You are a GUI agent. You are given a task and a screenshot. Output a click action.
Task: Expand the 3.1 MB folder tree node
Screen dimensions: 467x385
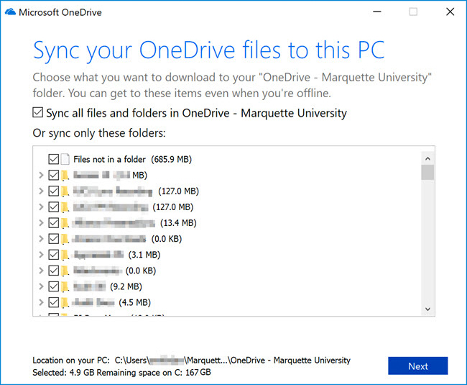(40, 255)
